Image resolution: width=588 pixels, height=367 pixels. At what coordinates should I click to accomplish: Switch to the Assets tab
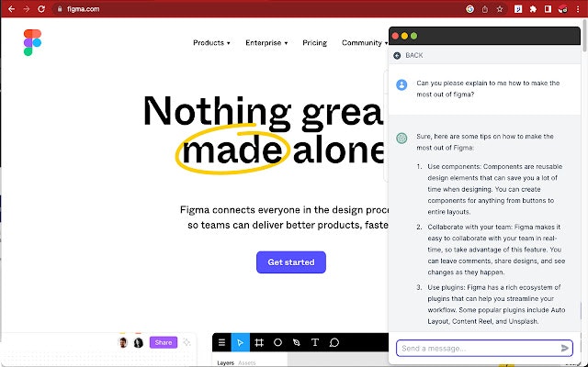coord(247,362)
